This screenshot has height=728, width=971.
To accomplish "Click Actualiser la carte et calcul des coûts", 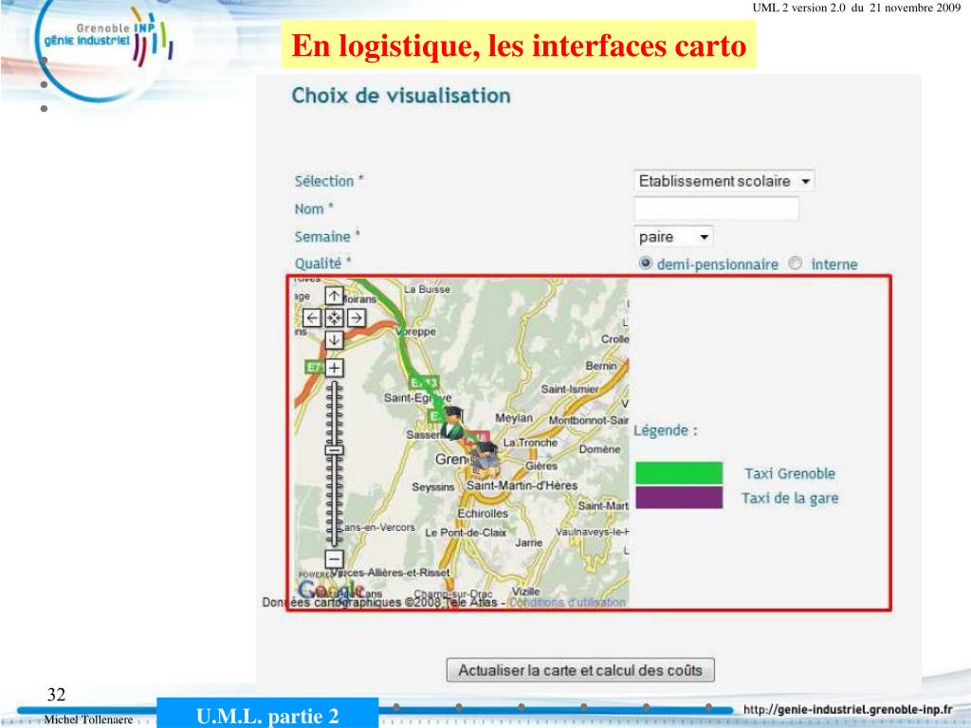I will click(580, 670).
